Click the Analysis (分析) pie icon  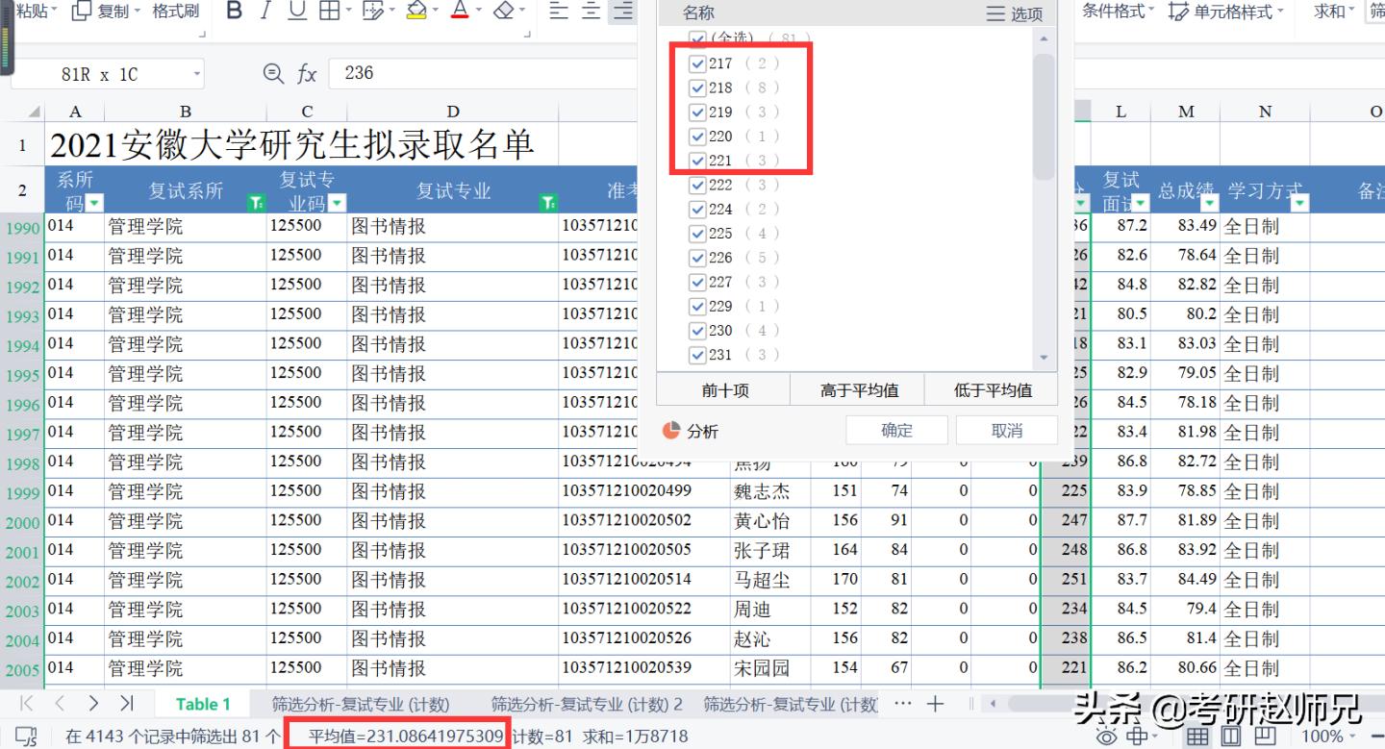[671, 430]
